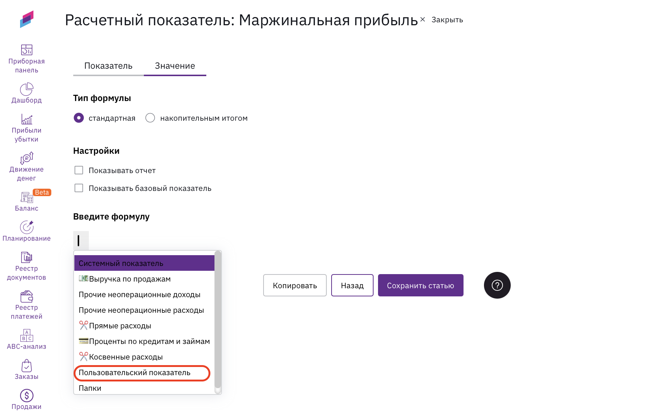Open the Баланс calculator icon
Screen dimensions: 649x416
27,197
